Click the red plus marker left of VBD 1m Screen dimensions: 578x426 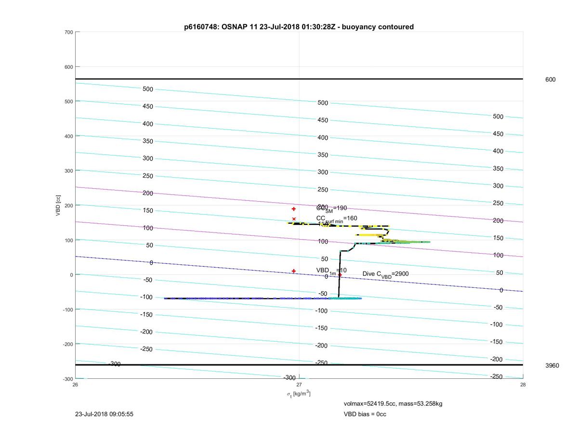[x=294, y=271]
